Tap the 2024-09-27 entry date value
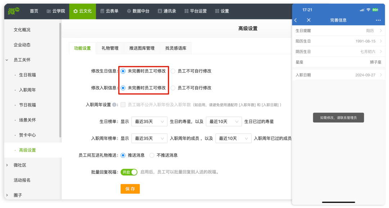This screenshot has width=389, height=208. (366, 75)
